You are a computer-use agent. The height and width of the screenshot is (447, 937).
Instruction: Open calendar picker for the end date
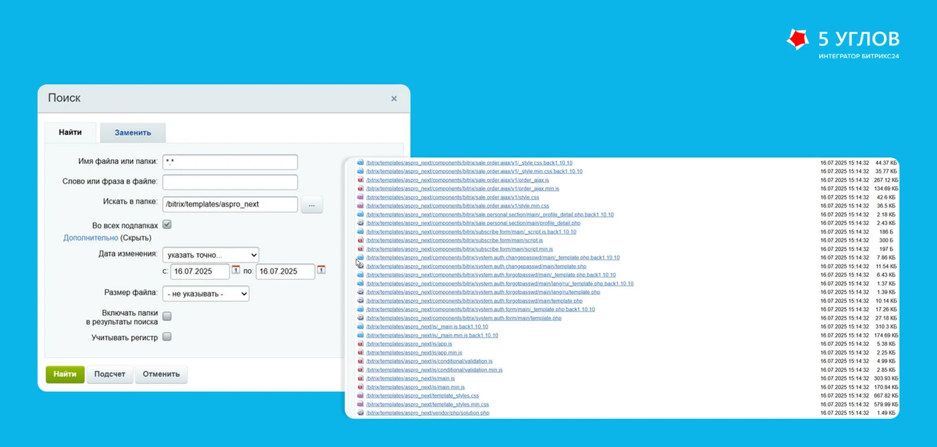point(321,270)
